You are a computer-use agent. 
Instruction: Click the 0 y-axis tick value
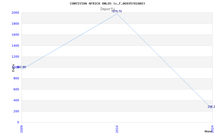tap(18, 122)
